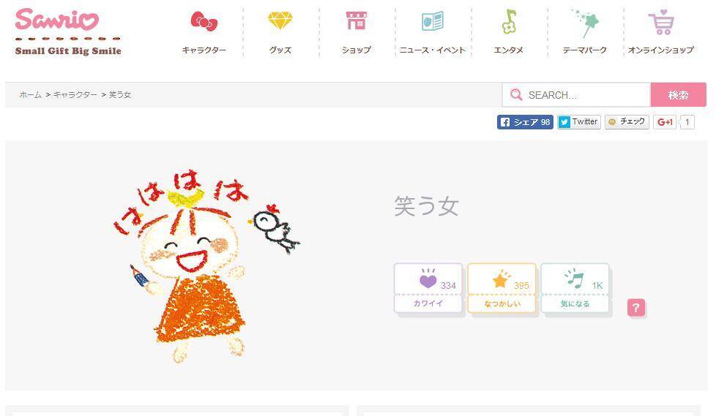
Task: Vote 気になる with the green music note
Action: (575, 288)
